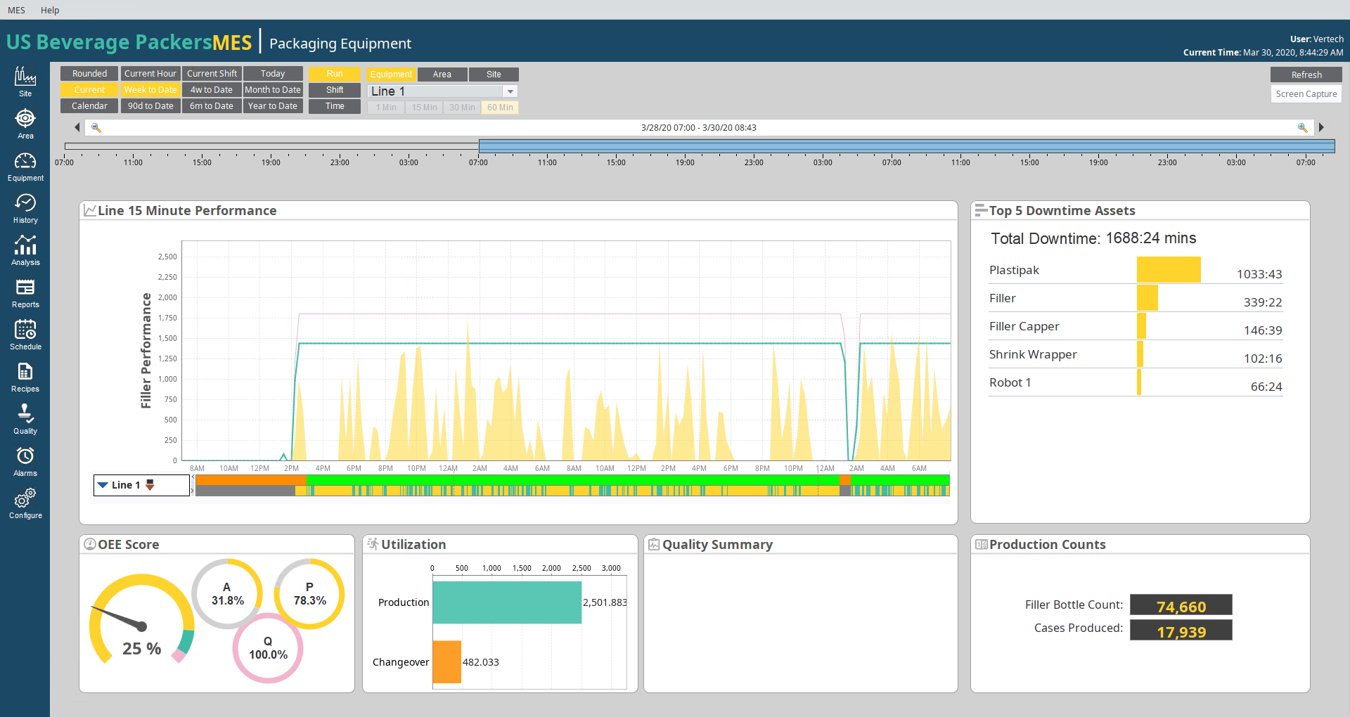Image resolution: width=1350 pixels, height=717 pixels.
Task: Toggle the 60 Min interval
Action: (x=500, y=108)
